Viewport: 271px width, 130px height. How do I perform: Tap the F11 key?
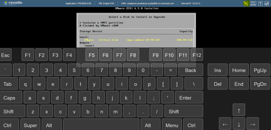click(x=183, y=55)
